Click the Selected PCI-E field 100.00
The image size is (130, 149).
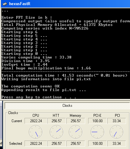click(98, 144)
